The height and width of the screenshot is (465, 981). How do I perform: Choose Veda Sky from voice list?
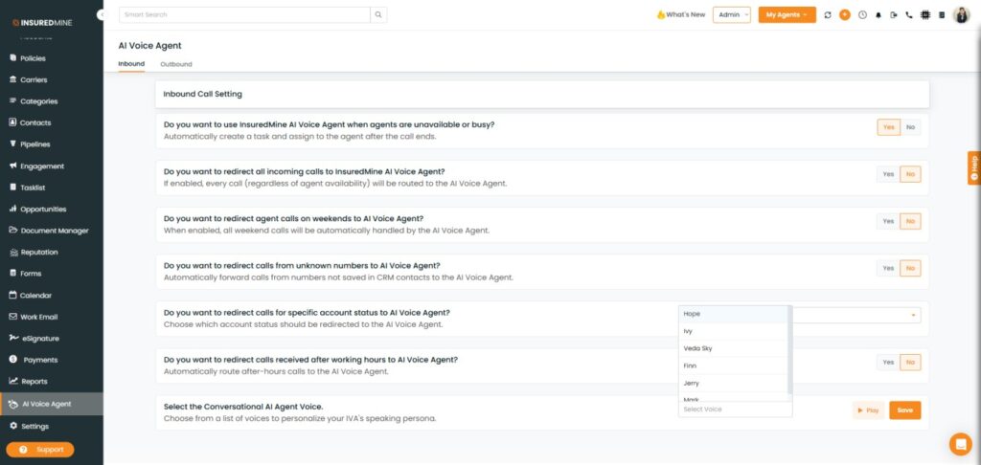698,348
